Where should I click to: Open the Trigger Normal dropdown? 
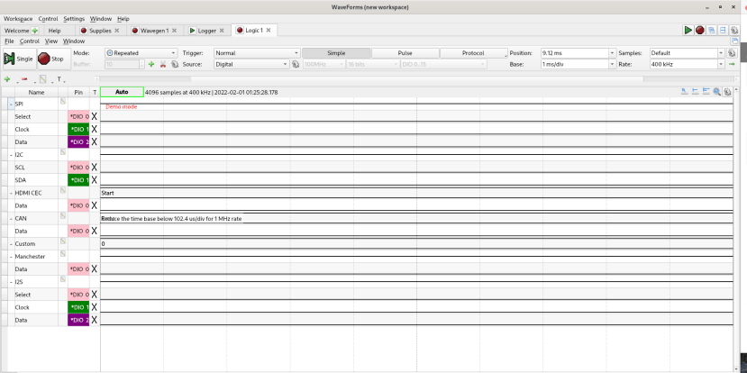point(257,53)
